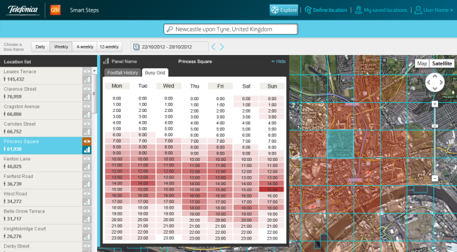Open chart panel icon for Clarence Street
The height and width of the screenshot is (252, 457).
(x=87, y=98)
